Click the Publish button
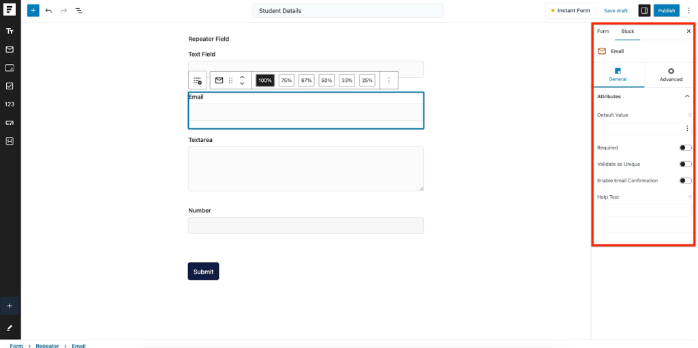 pyautogui.click(x=666, y=11)
